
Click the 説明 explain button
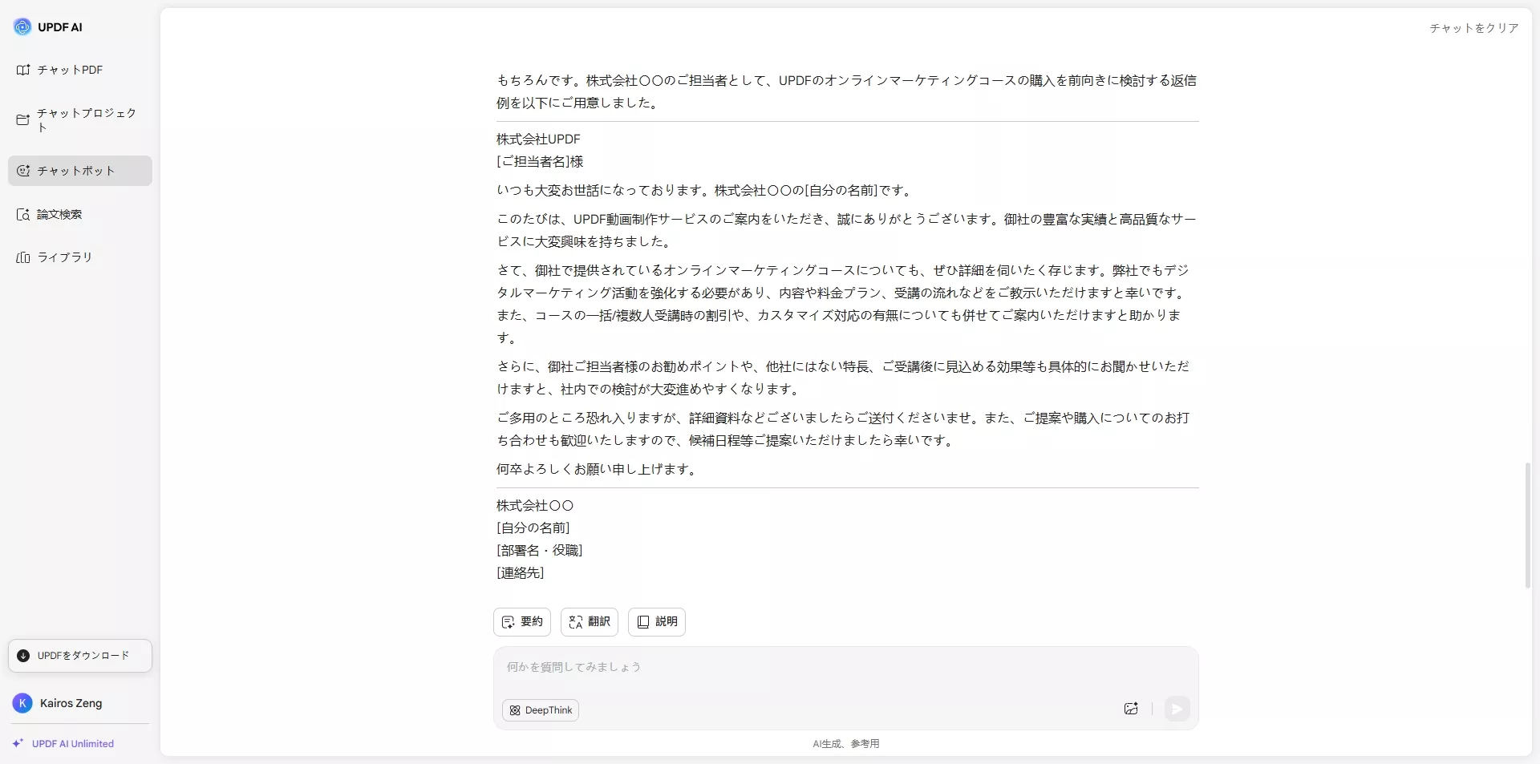(x=657, y=622)
